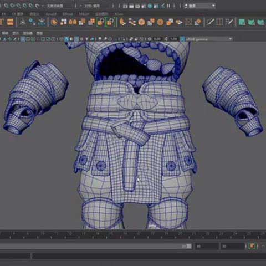
Task: Click the last teal shelf icon at the right edge
Action: (262, 22)
